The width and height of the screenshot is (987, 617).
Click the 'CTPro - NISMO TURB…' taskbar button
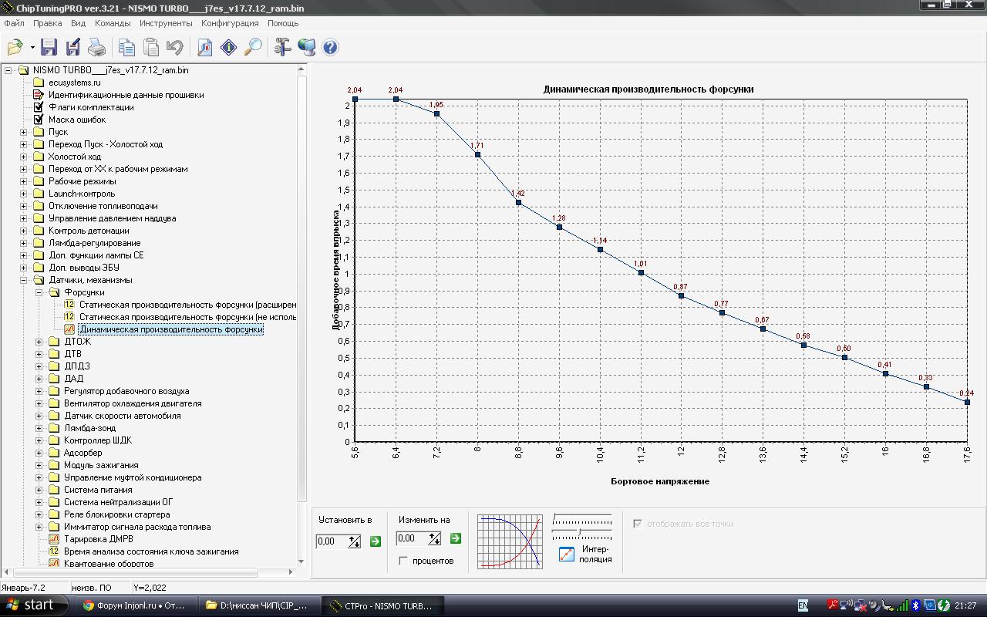point(382,605)
